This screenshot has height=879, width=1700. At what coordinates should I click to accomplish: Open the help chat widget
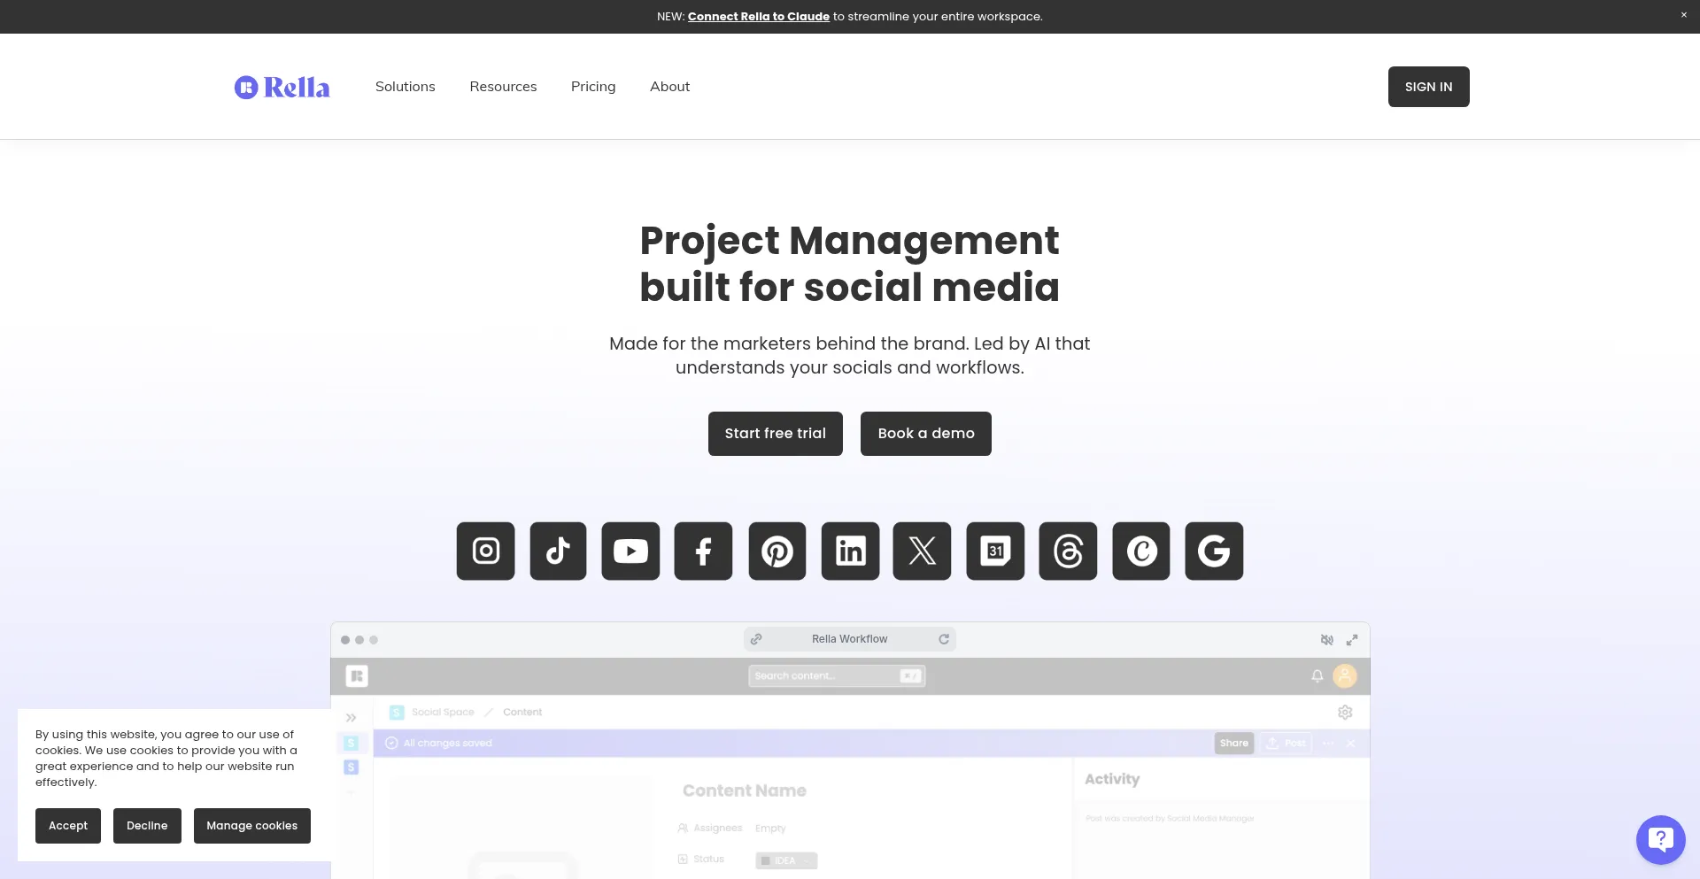(1661, 839)
